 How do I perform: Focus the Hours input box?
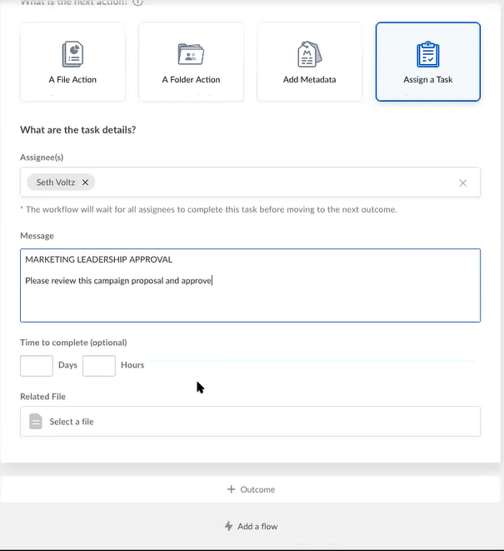click(x=99, y=365)
